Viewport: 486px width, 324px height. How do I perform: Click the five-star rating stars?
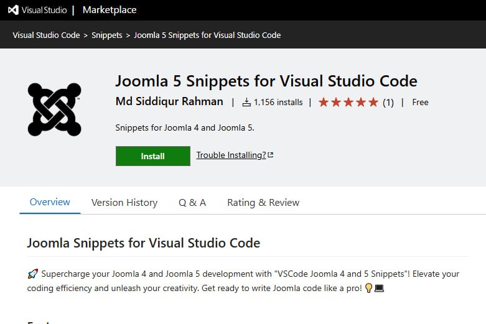pos(348,102)
